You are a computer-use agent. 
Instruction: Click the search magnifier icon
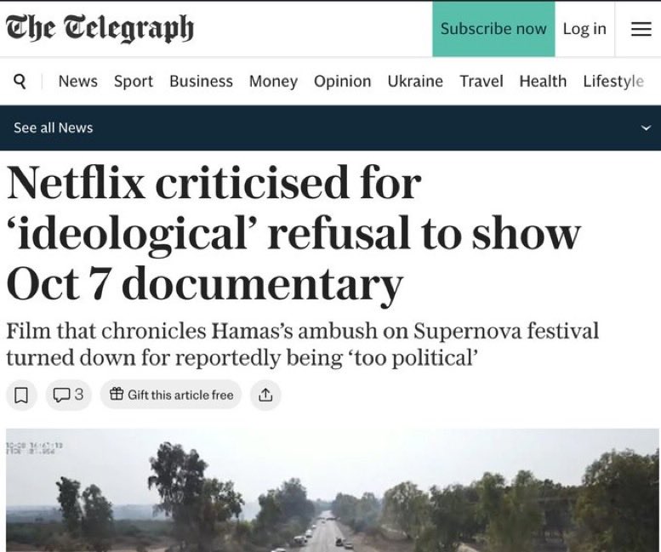pyautogui.click(x=20, y=81)
